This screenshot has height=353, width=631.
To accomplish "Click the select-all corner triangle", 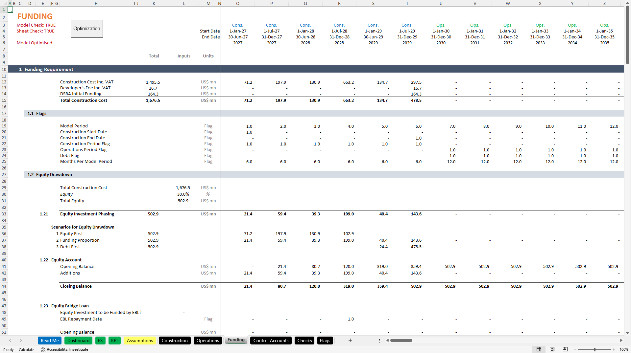I will click(4, 3).
